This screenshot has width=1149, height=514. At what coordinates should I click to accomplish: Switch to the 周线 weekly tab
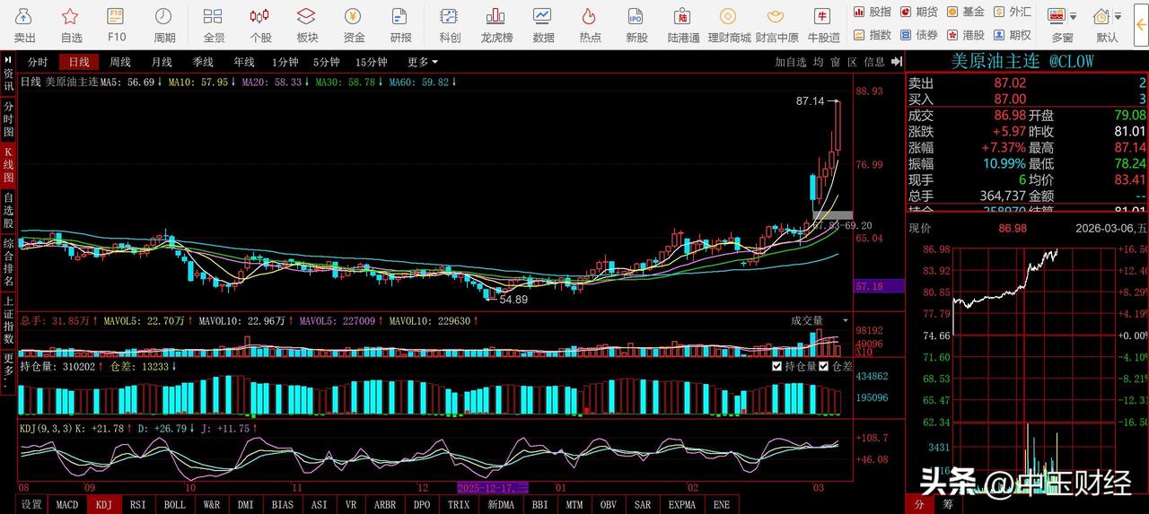coord(120,62)
